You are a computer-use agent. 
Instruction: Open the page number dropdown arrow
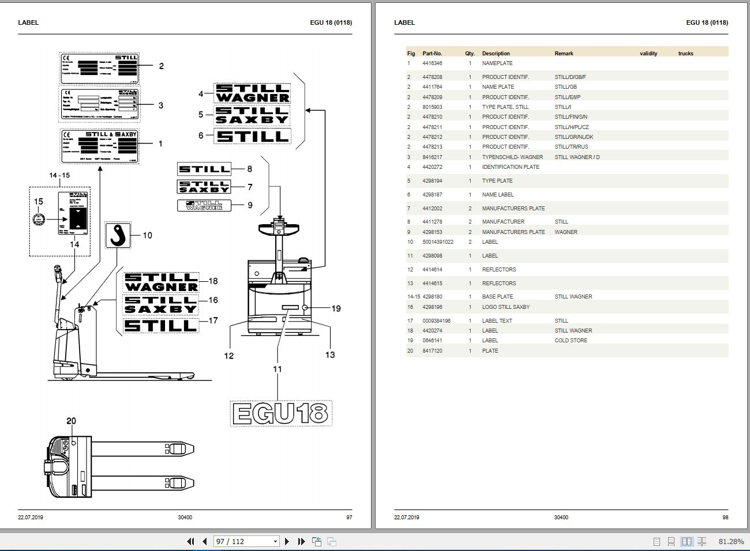(x=275, y=542)
